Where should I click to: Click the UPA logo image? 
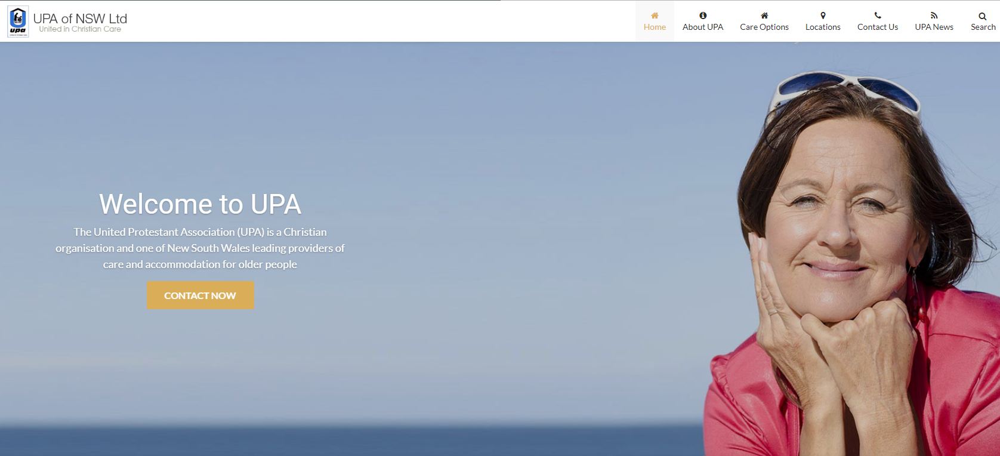(x=18, y=22)
